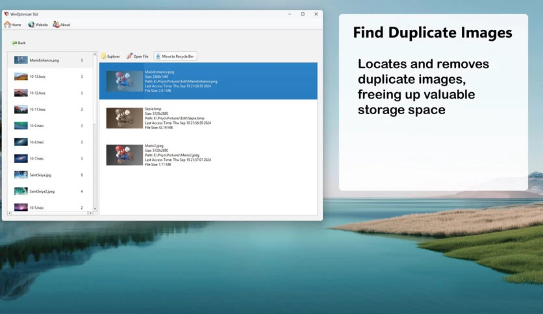Click the WinOptimizer title bar app icon

[6, 14]
